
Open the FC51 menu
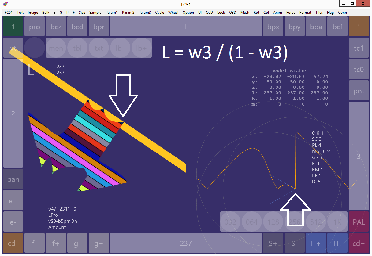[9, 13]
